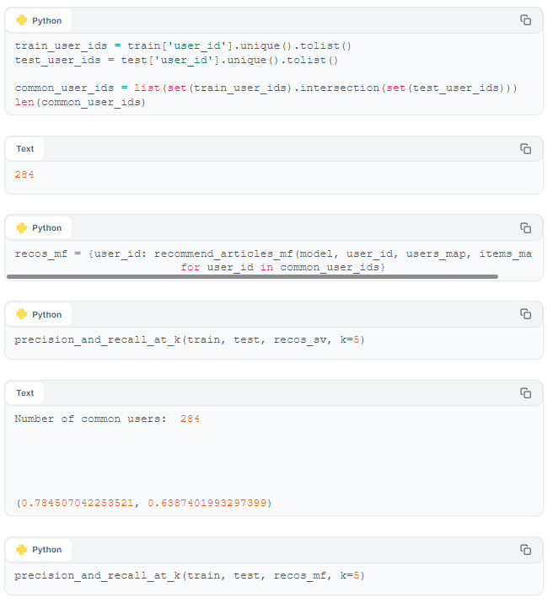
Task: Click the common_user_ids intersection code line
Action: [266, 88]
